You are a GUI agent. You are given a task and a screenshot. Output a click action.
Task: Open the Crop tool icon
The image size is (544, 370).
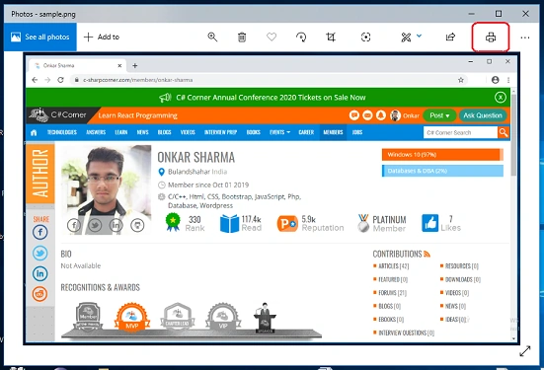[331, 37]
